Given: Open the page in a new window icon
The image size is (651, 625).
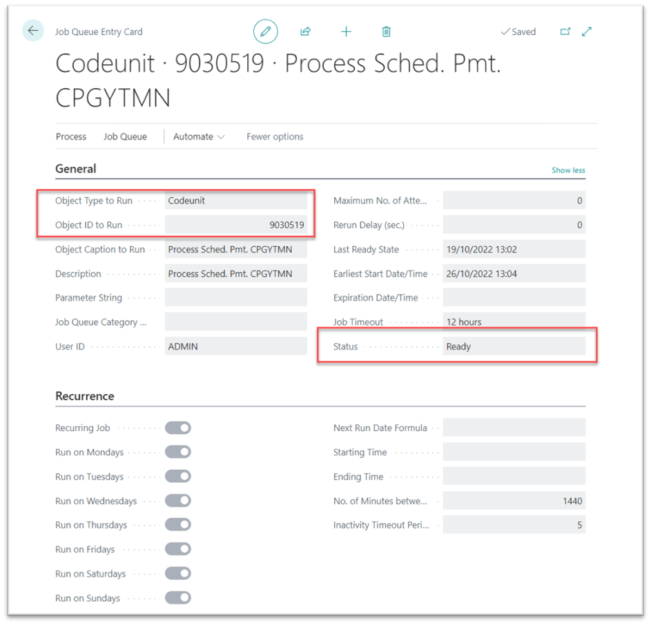Looking at the screenshot, I should tap(565, 31).
